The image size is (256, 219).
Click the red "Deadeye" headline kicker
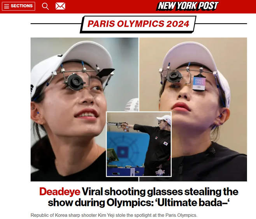(x=60, y=192)
